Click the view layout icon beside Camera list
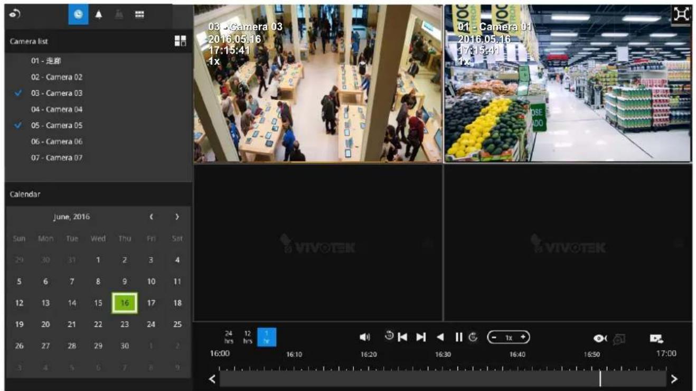696x391 pixels. (180, 41)
